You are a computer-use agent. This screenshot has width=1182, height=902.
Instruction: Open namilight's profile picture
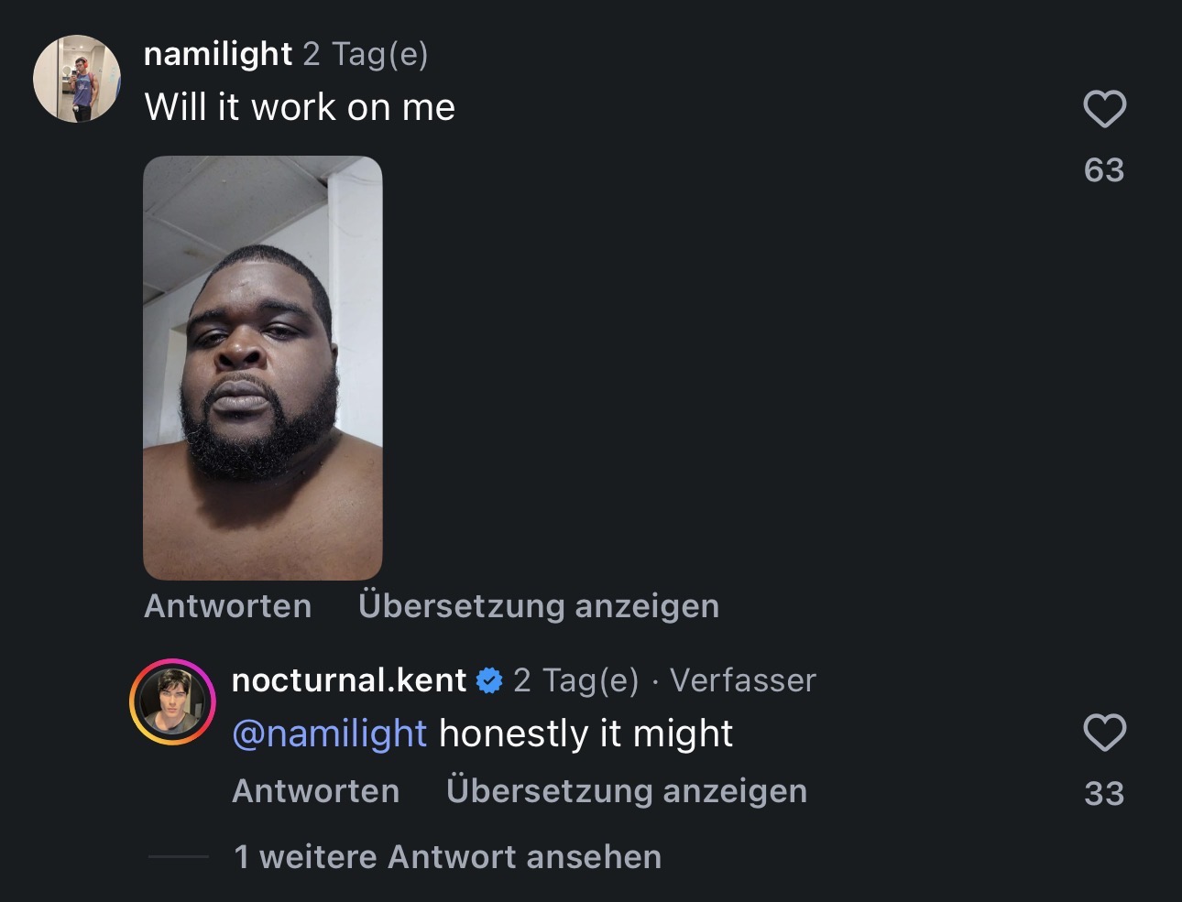[x=77, y=79]
